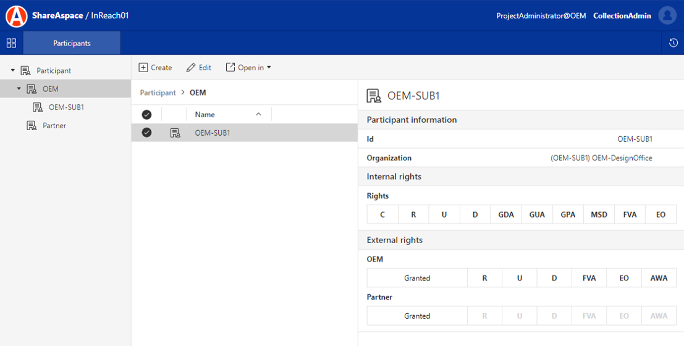684x346 pixels.
Task: Click Participant root node icon in tree
Action: (26, 70)
